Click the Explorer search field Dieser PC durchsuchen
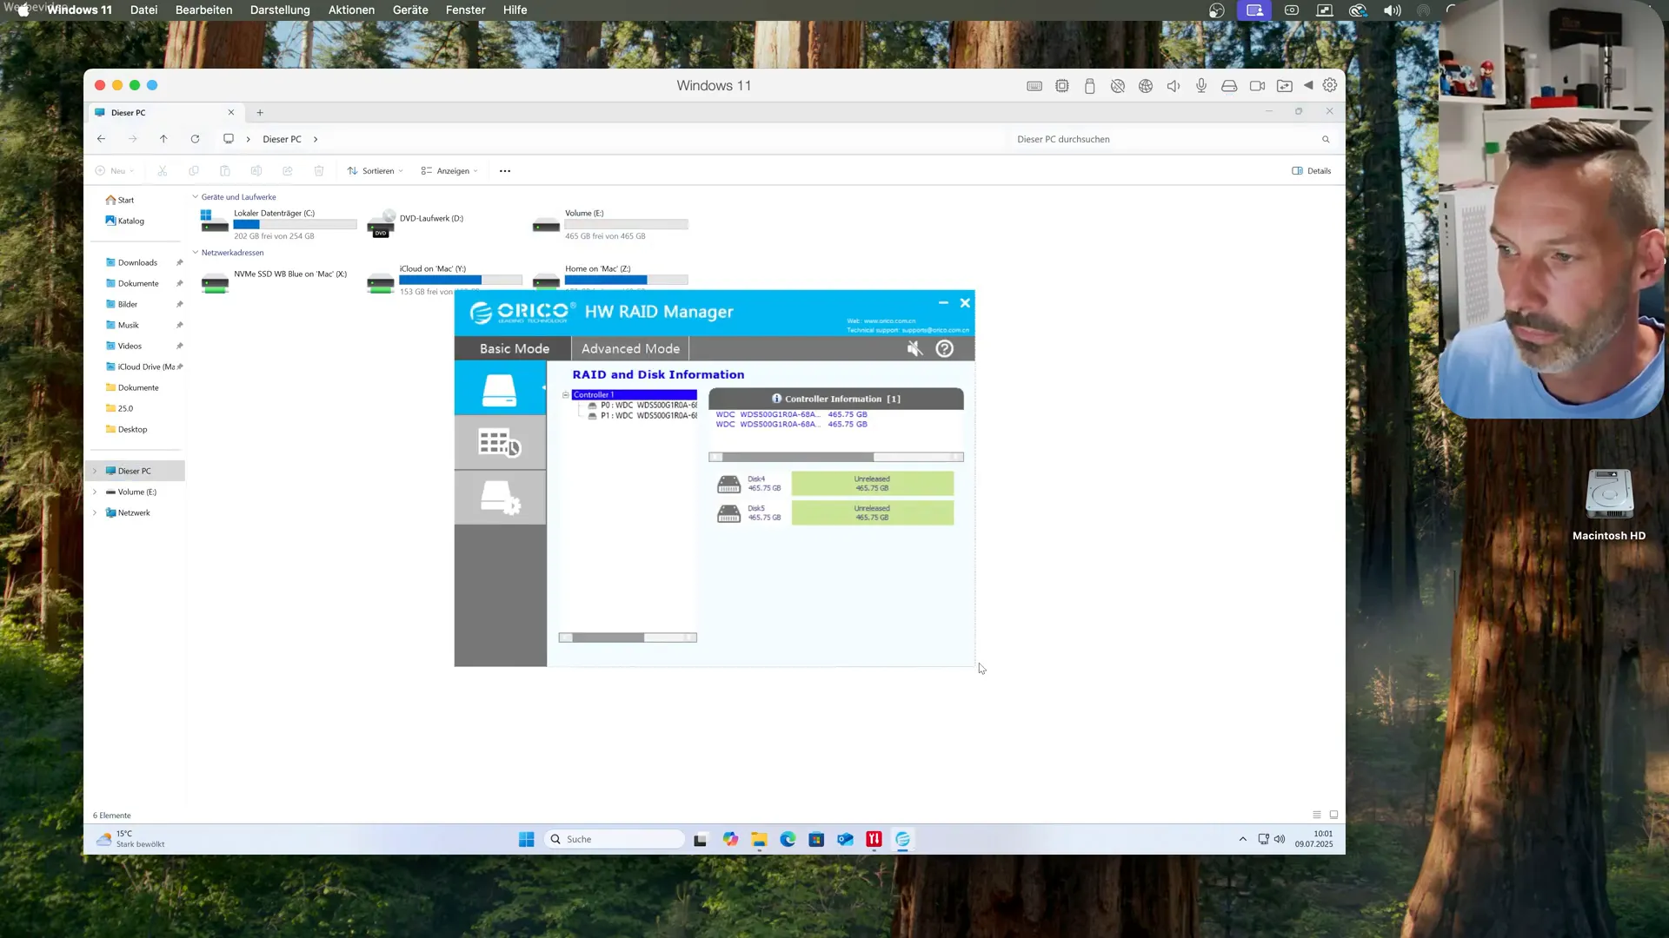Screen dimensions: 1669x938 (x=1173, y=139)
